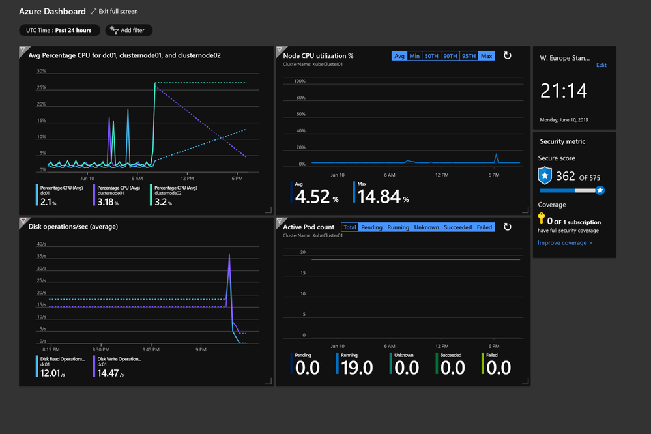651x434 pixels.
Task: Toggle Pending in Active Pod count
Action: tap(371, 227)
